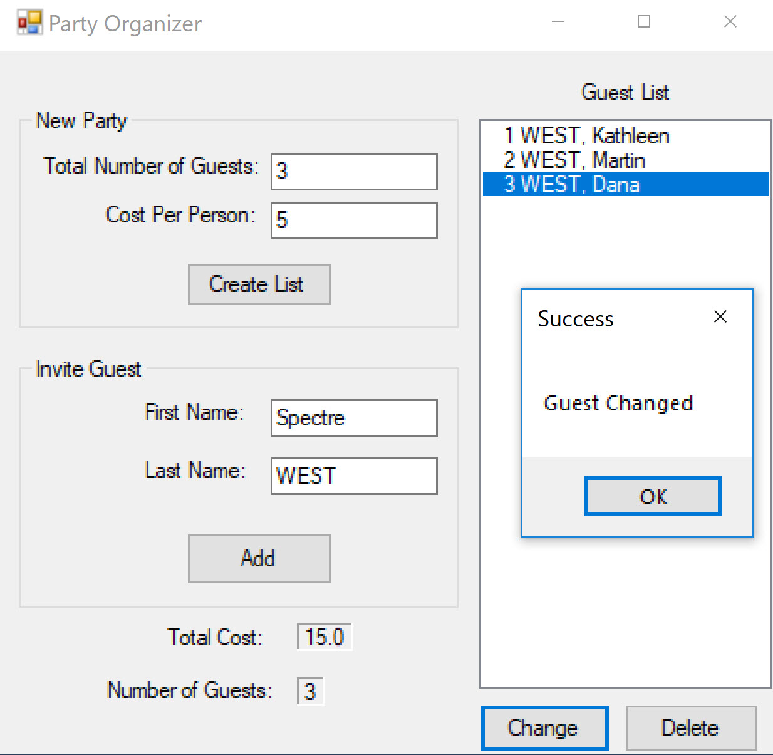This screenshot has height=755, width=773.
Task: Maximize the Party Organizer window
Action: click(x=644, y=22)
